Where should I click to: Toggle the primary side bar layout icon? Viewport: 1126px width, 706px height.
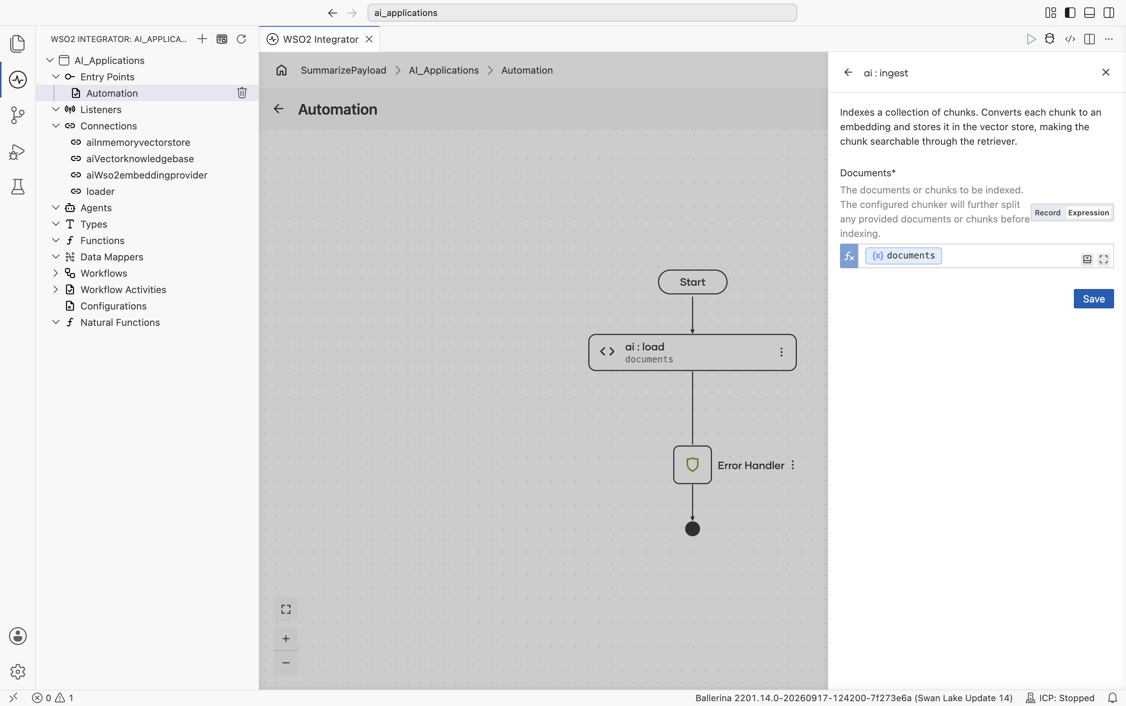[1070, 13]
